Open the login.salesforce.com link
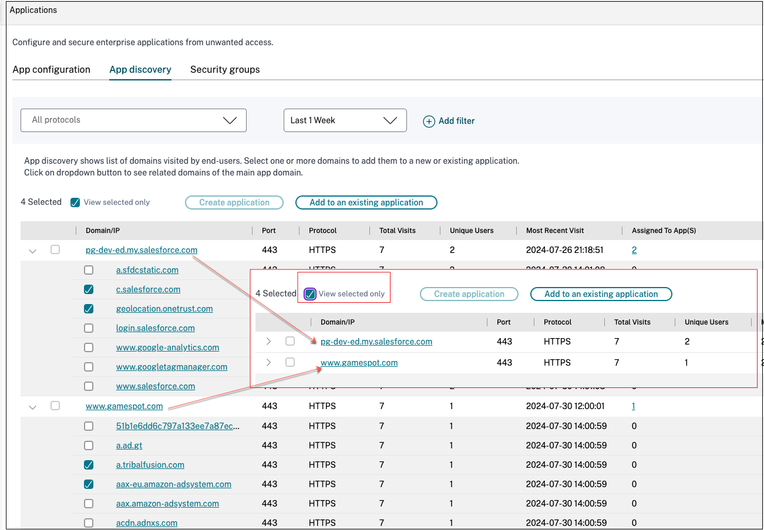This screenshot has width=764, height=530. 156,328
